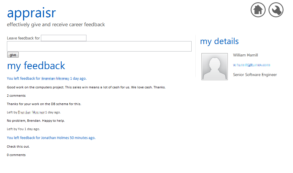Click the 'Check this out.' feedback text
293x173 pixels.
18,147
